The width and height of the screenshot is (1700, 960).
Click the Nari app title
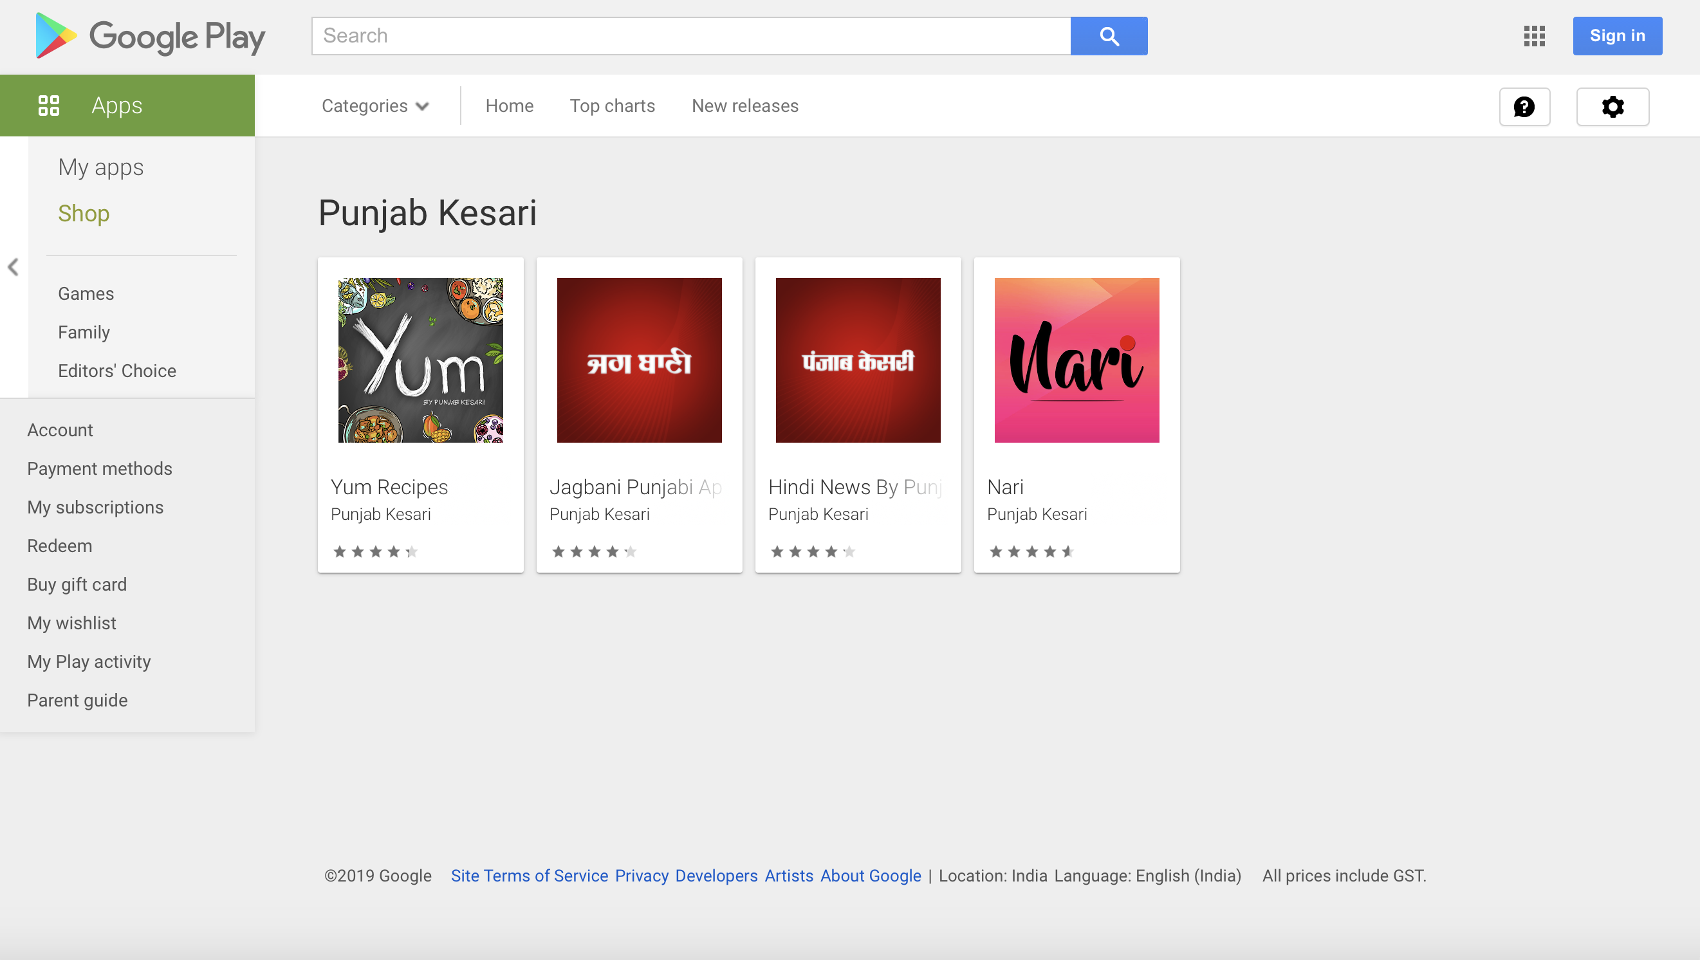coord(1005,487)
